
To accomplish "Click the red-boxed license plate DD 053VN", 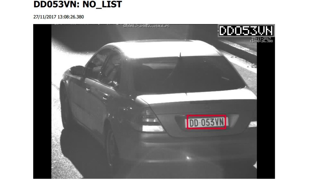I will 206,122.
